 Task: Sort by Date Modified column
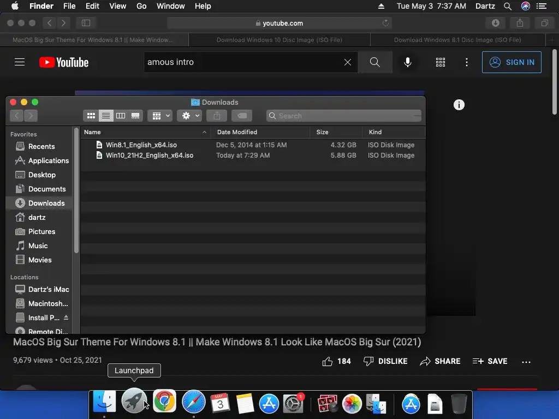point(260,132)
